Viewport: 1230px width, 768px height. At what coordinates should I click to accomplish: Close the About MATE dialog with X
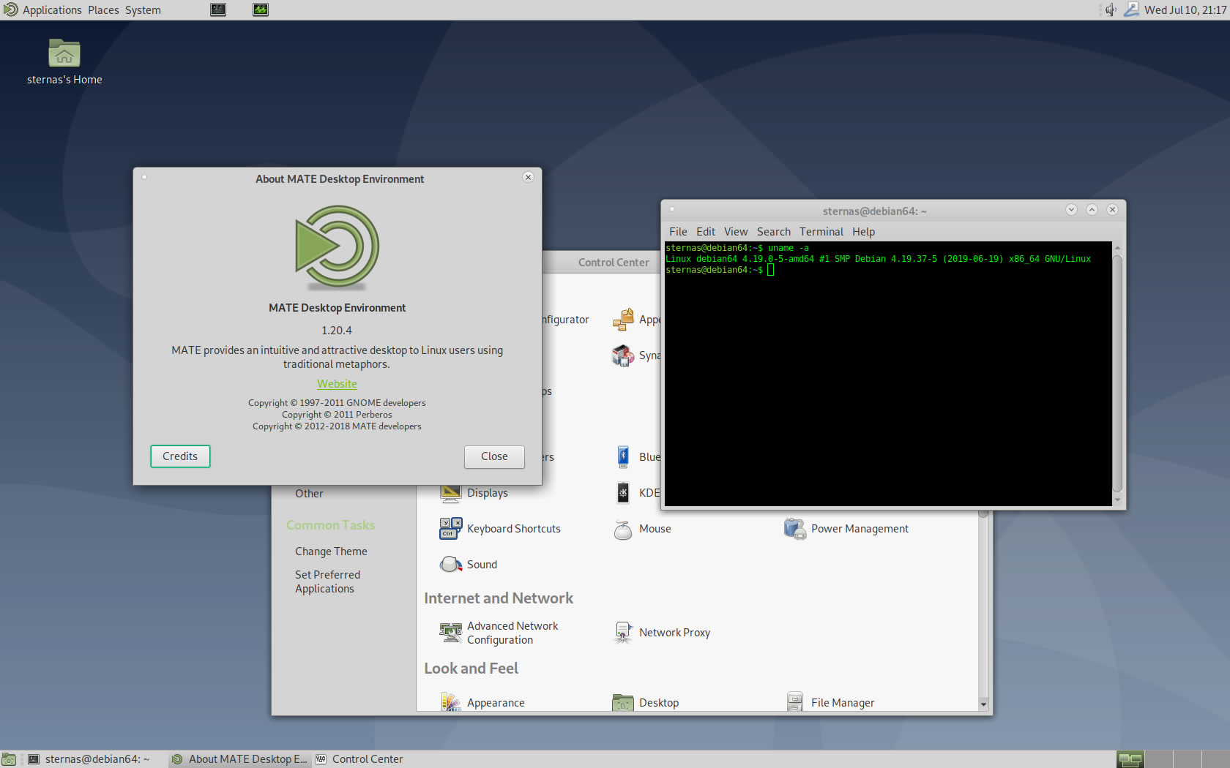tap(528, 177)
